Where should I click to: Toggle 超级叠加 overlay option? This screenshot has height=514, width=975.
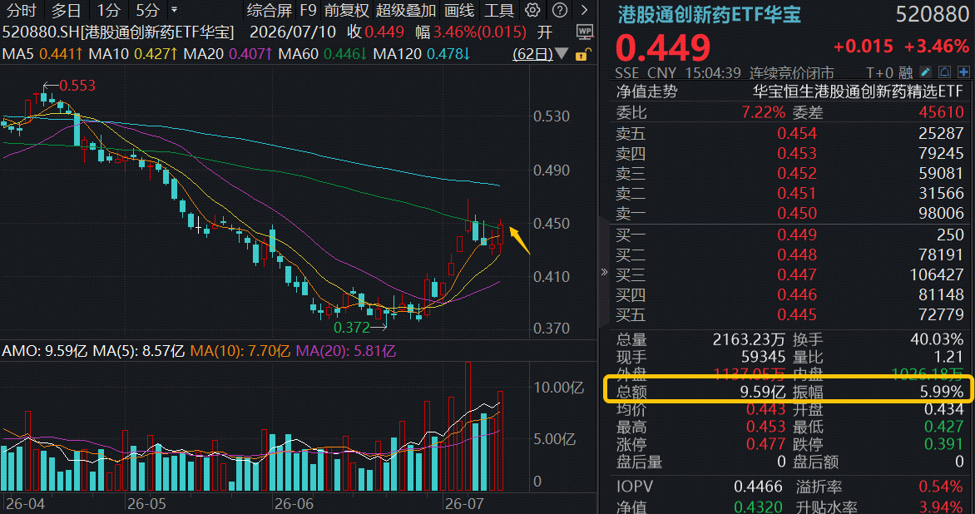coord(406,11)
